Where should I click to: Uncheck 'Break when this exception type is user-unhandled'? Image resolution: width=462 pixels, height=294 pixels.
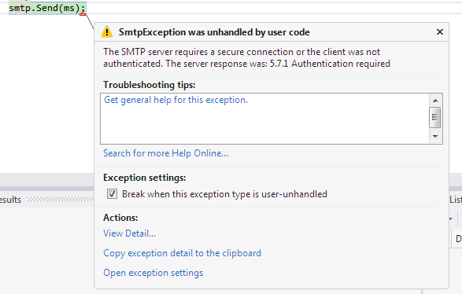(x=112, y=194)
